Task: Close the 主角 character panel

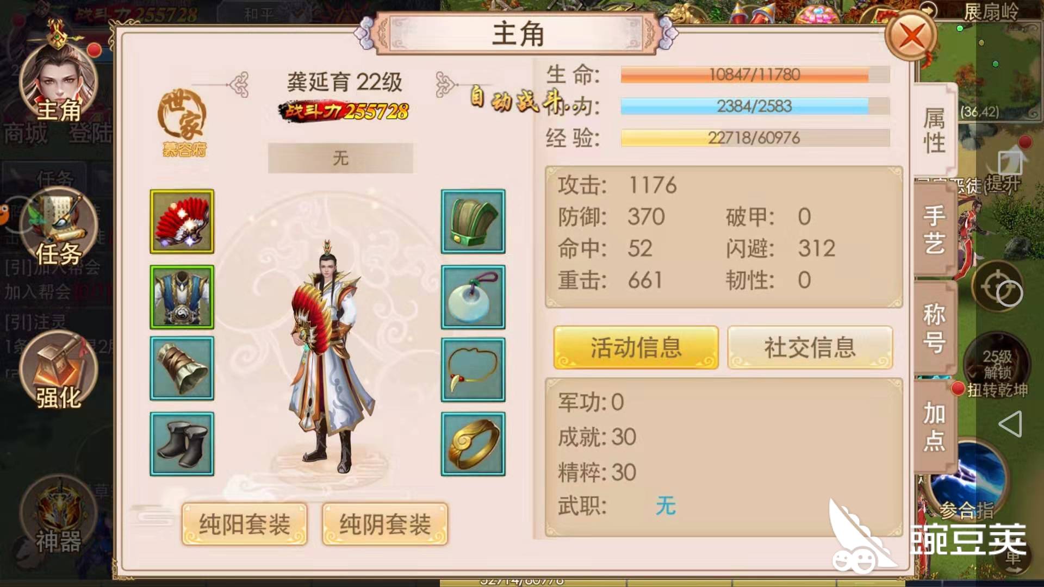Action: 911,36
